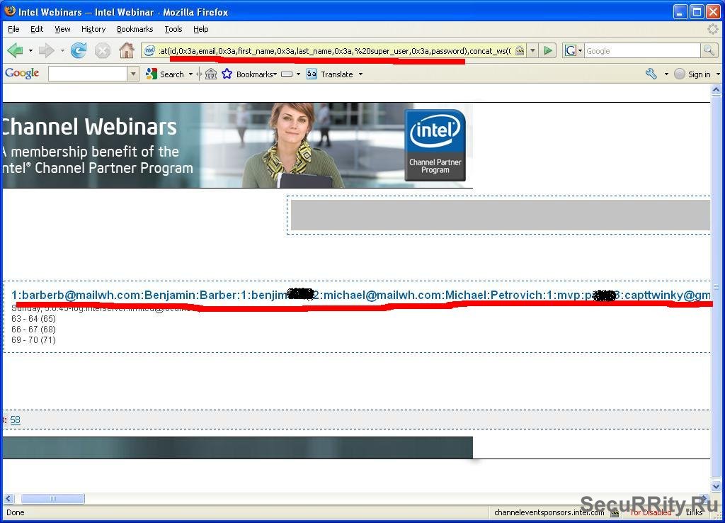Open Google toolbar options via the wrench icon
This screenshot has width=725, height=523.
(651, 74)
